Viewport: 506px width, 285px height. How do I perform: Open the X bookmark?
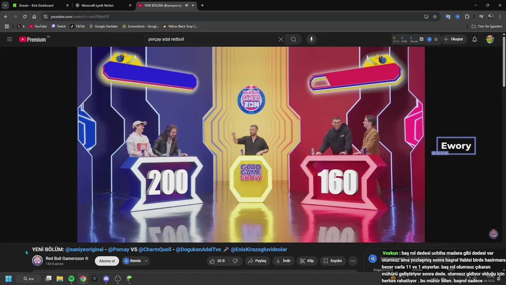21,27
